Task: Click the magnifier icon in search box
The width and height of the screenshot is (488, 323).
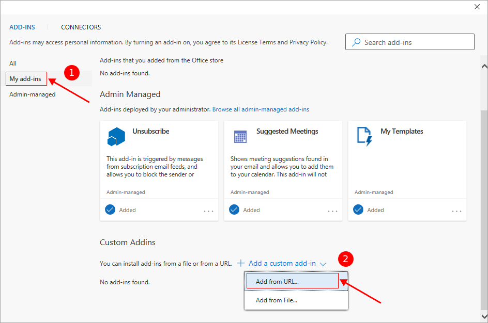Action: (356, 42)
